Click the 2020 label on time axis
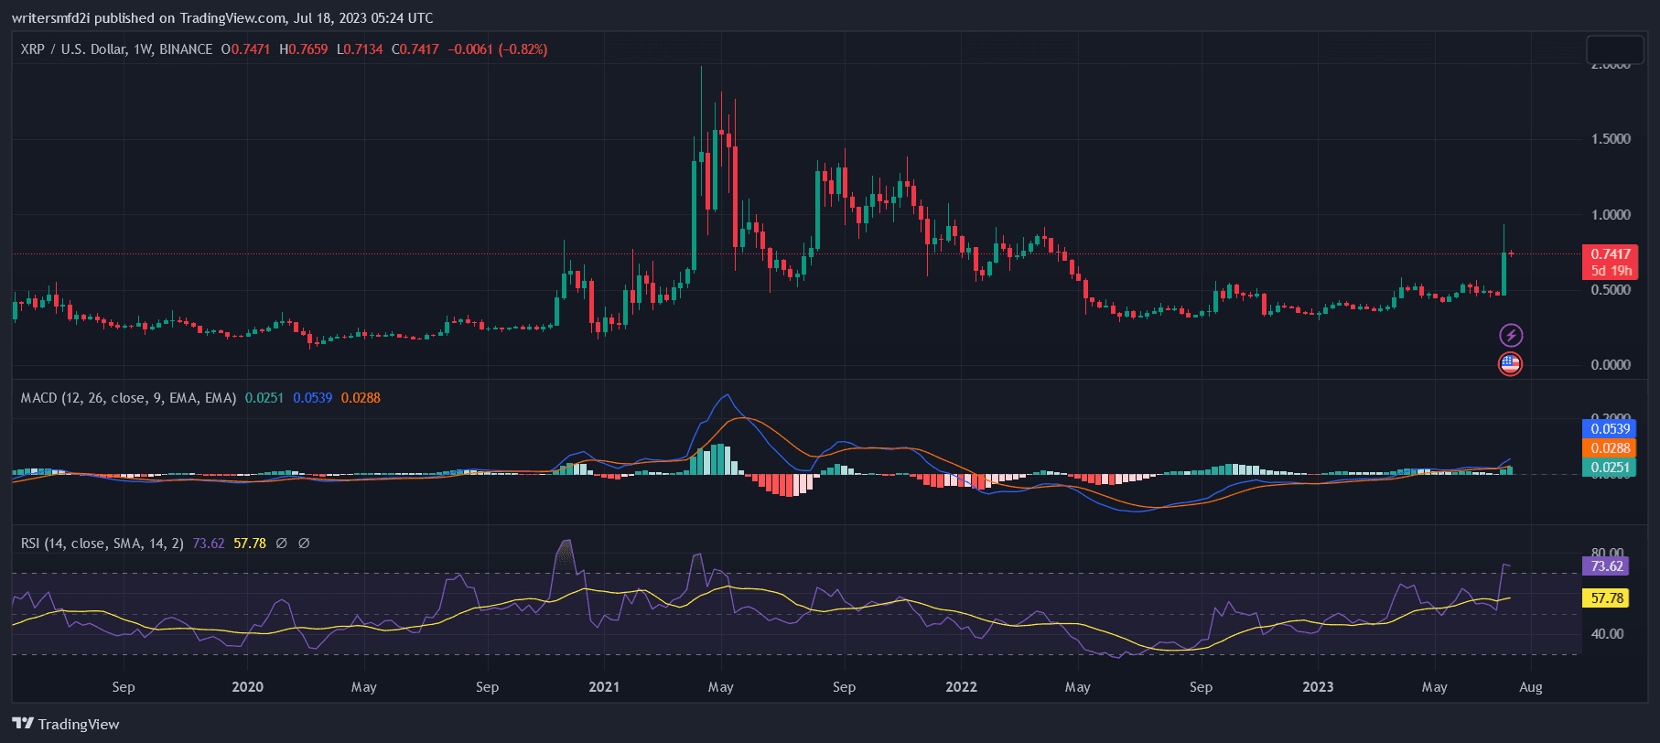Image resolution: width=1660 pixels, height=743 pixels. pos(247,687)
